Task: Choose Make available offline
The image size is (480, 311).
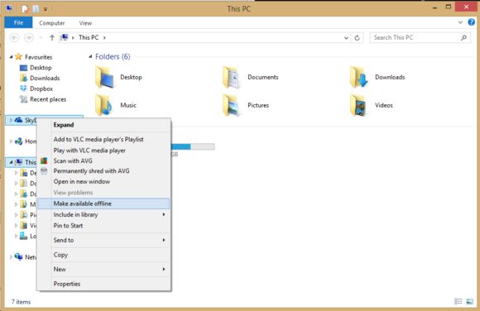Action: point(103,203)
